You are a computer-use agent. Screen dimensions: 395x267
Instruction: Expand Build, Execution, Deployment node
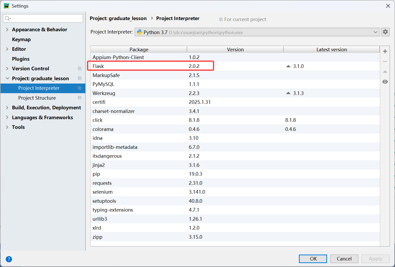[x=7, y=108]
